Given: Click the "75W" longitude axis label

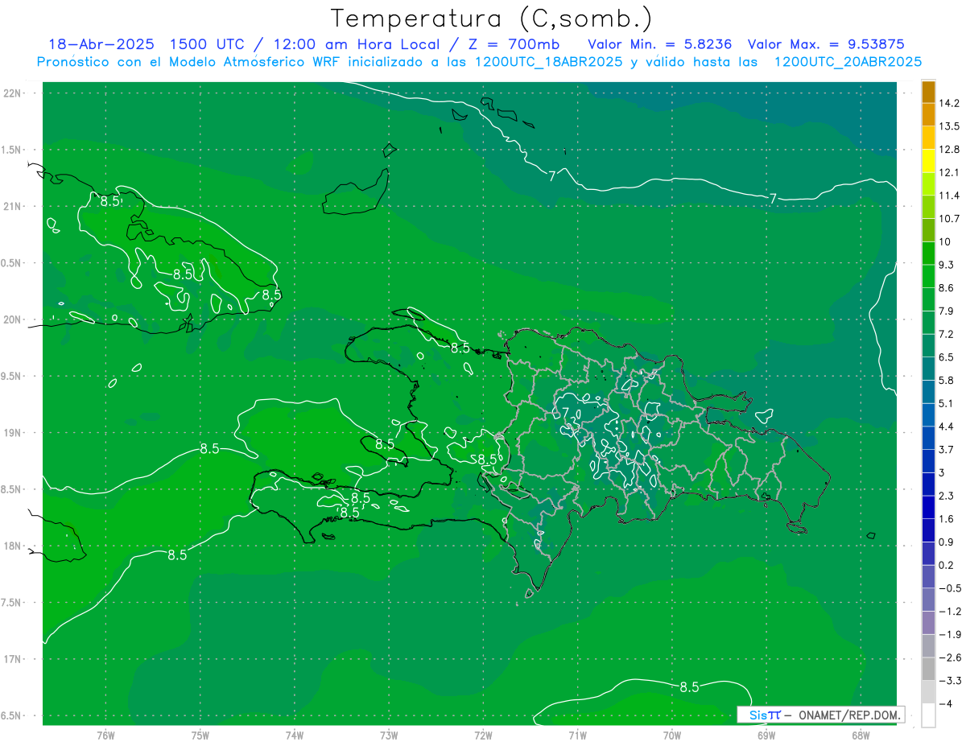Looking at the screenshot, I should point(200,735).
